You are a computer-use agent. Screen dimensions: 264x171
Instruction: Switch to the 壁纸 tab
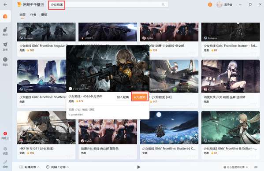pyautogui.click(x=44, y=15)
